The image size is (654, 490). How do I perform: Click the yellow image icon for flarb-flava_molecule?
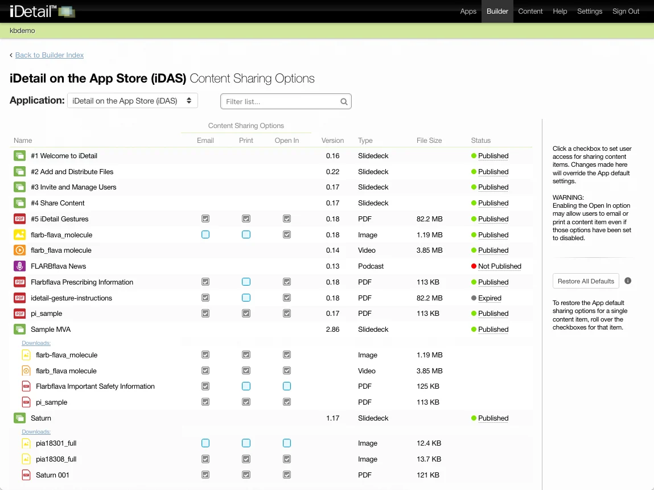pyautogui.click(x=20, y=235)
